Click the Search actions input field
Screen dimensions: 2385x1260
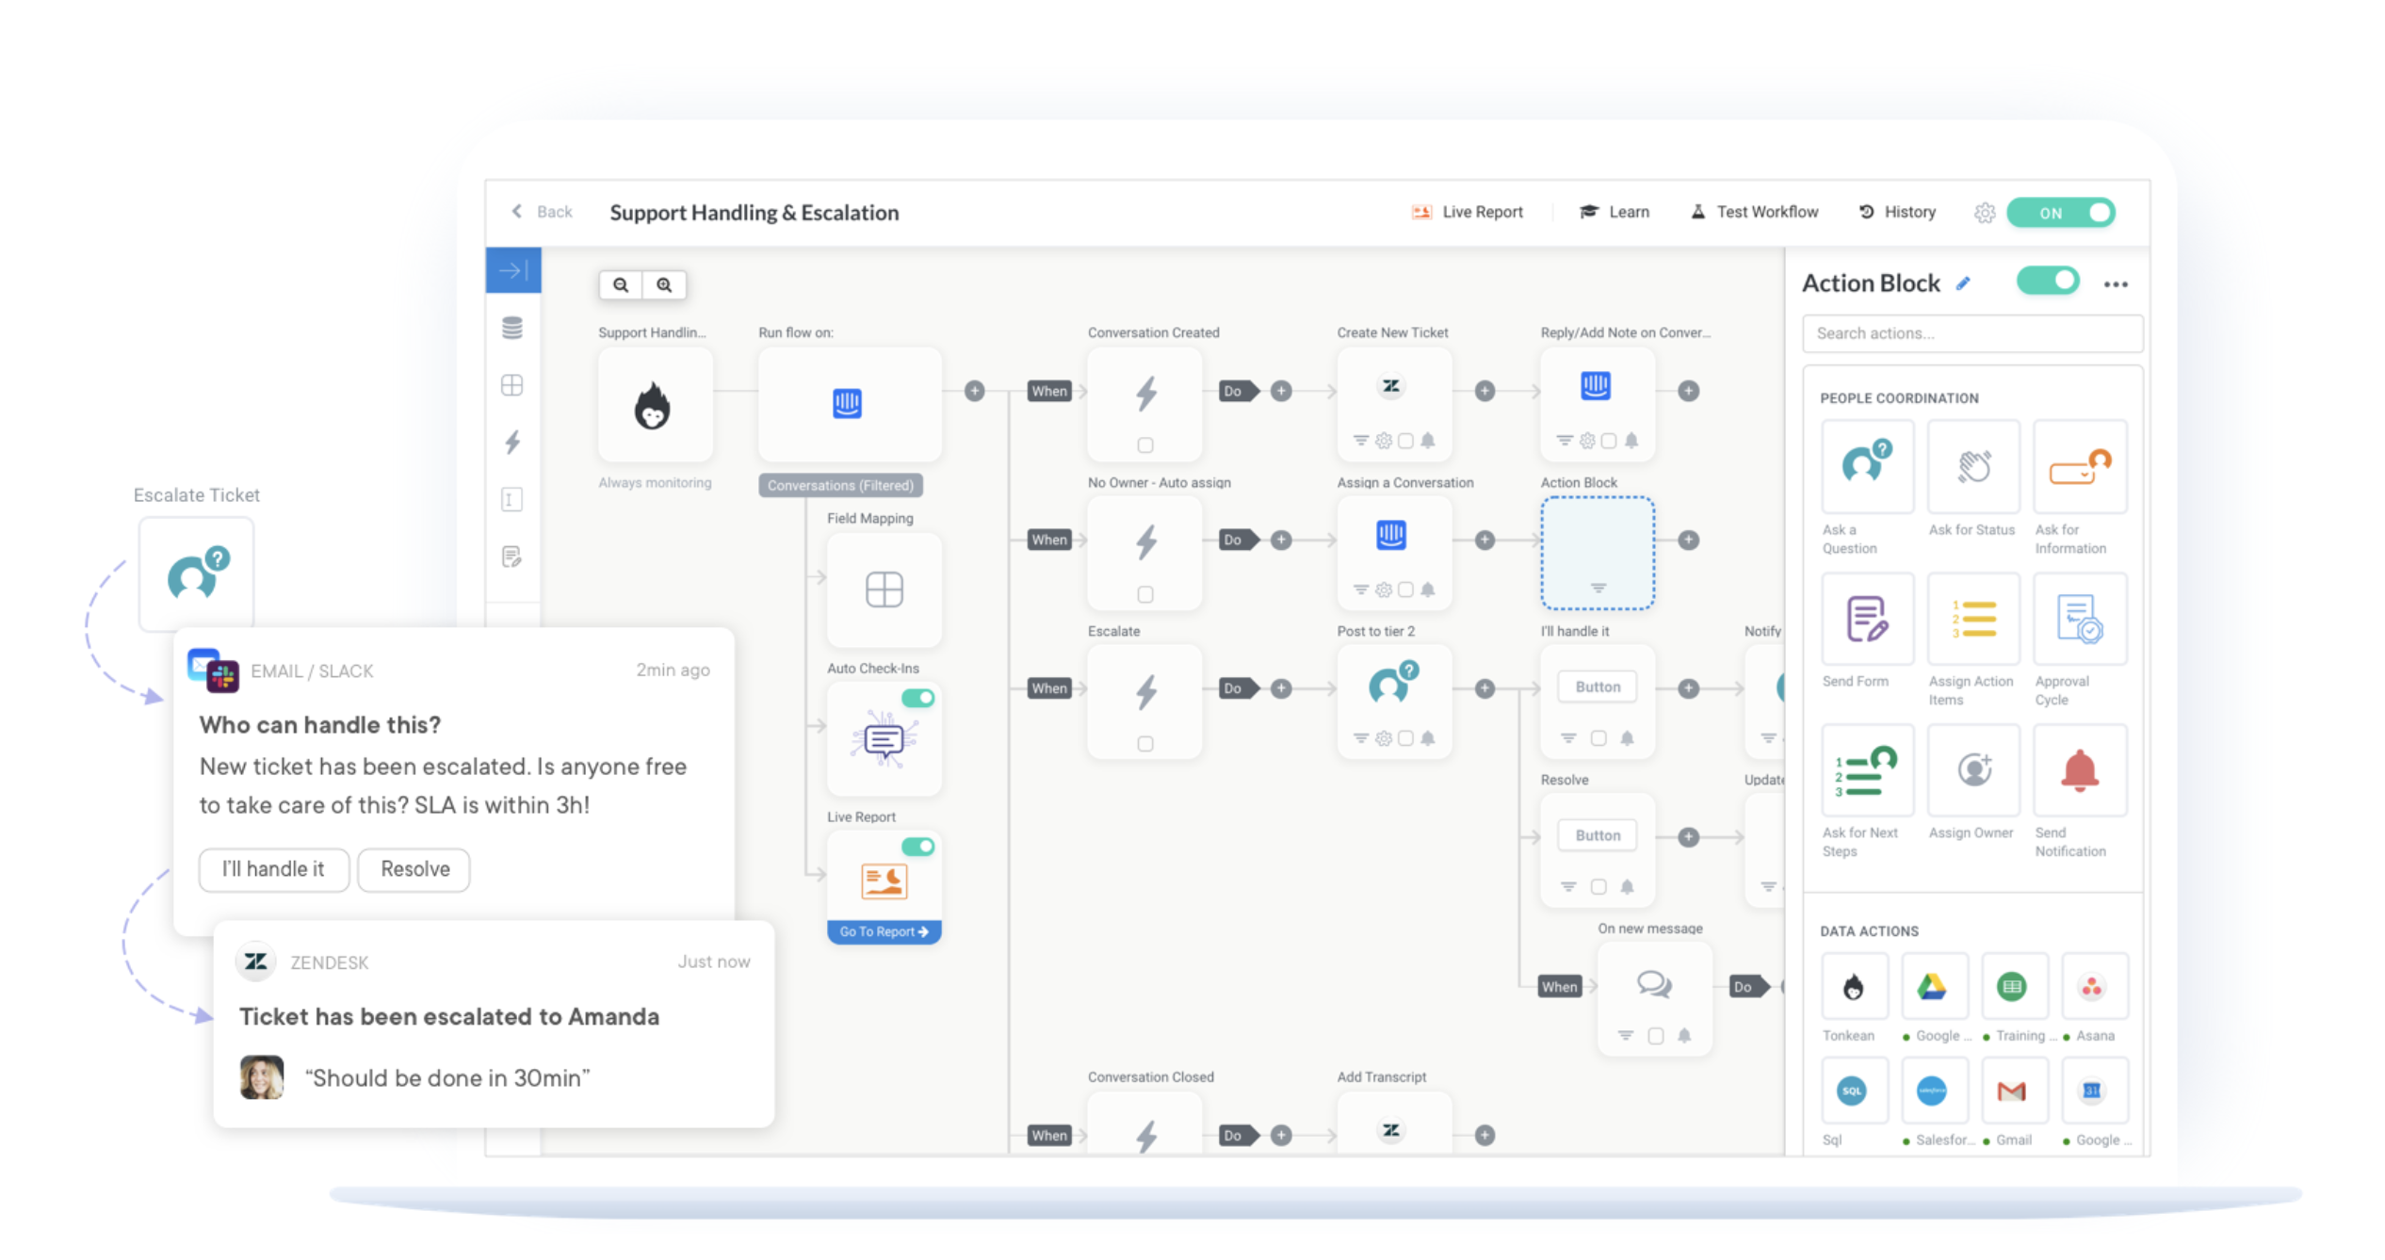pos(1971,333)
